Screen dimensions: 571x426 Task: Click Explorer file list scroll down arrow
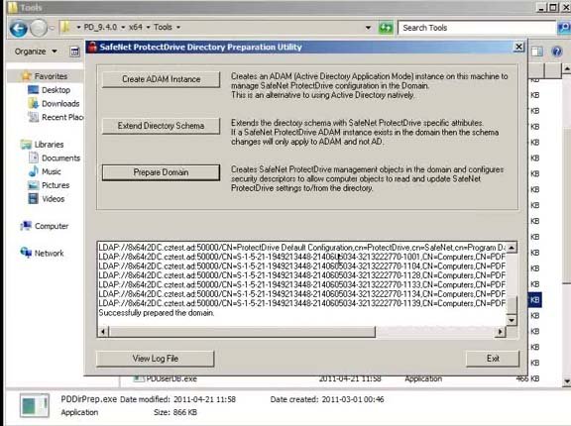567,381
